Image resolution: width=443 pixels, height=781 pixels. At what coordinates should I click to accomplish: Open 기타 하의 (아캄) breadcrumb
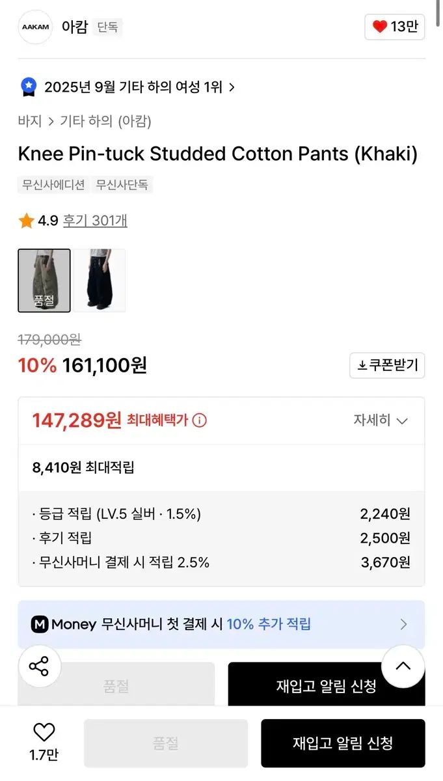pos(105,121)
